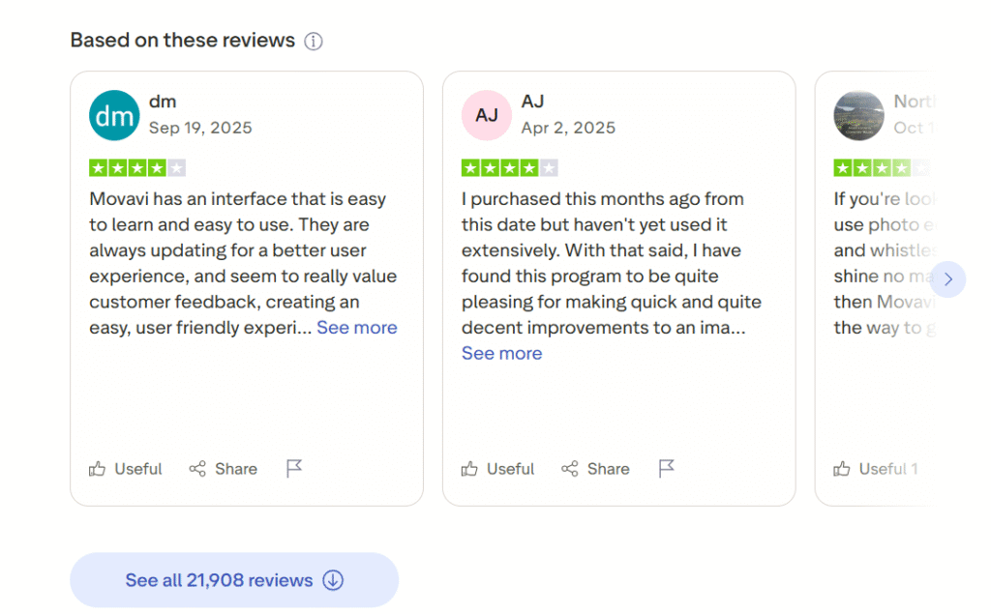Click AJ's pink avatar
This screenshot has height=614, width=991.
coord(486,114)
